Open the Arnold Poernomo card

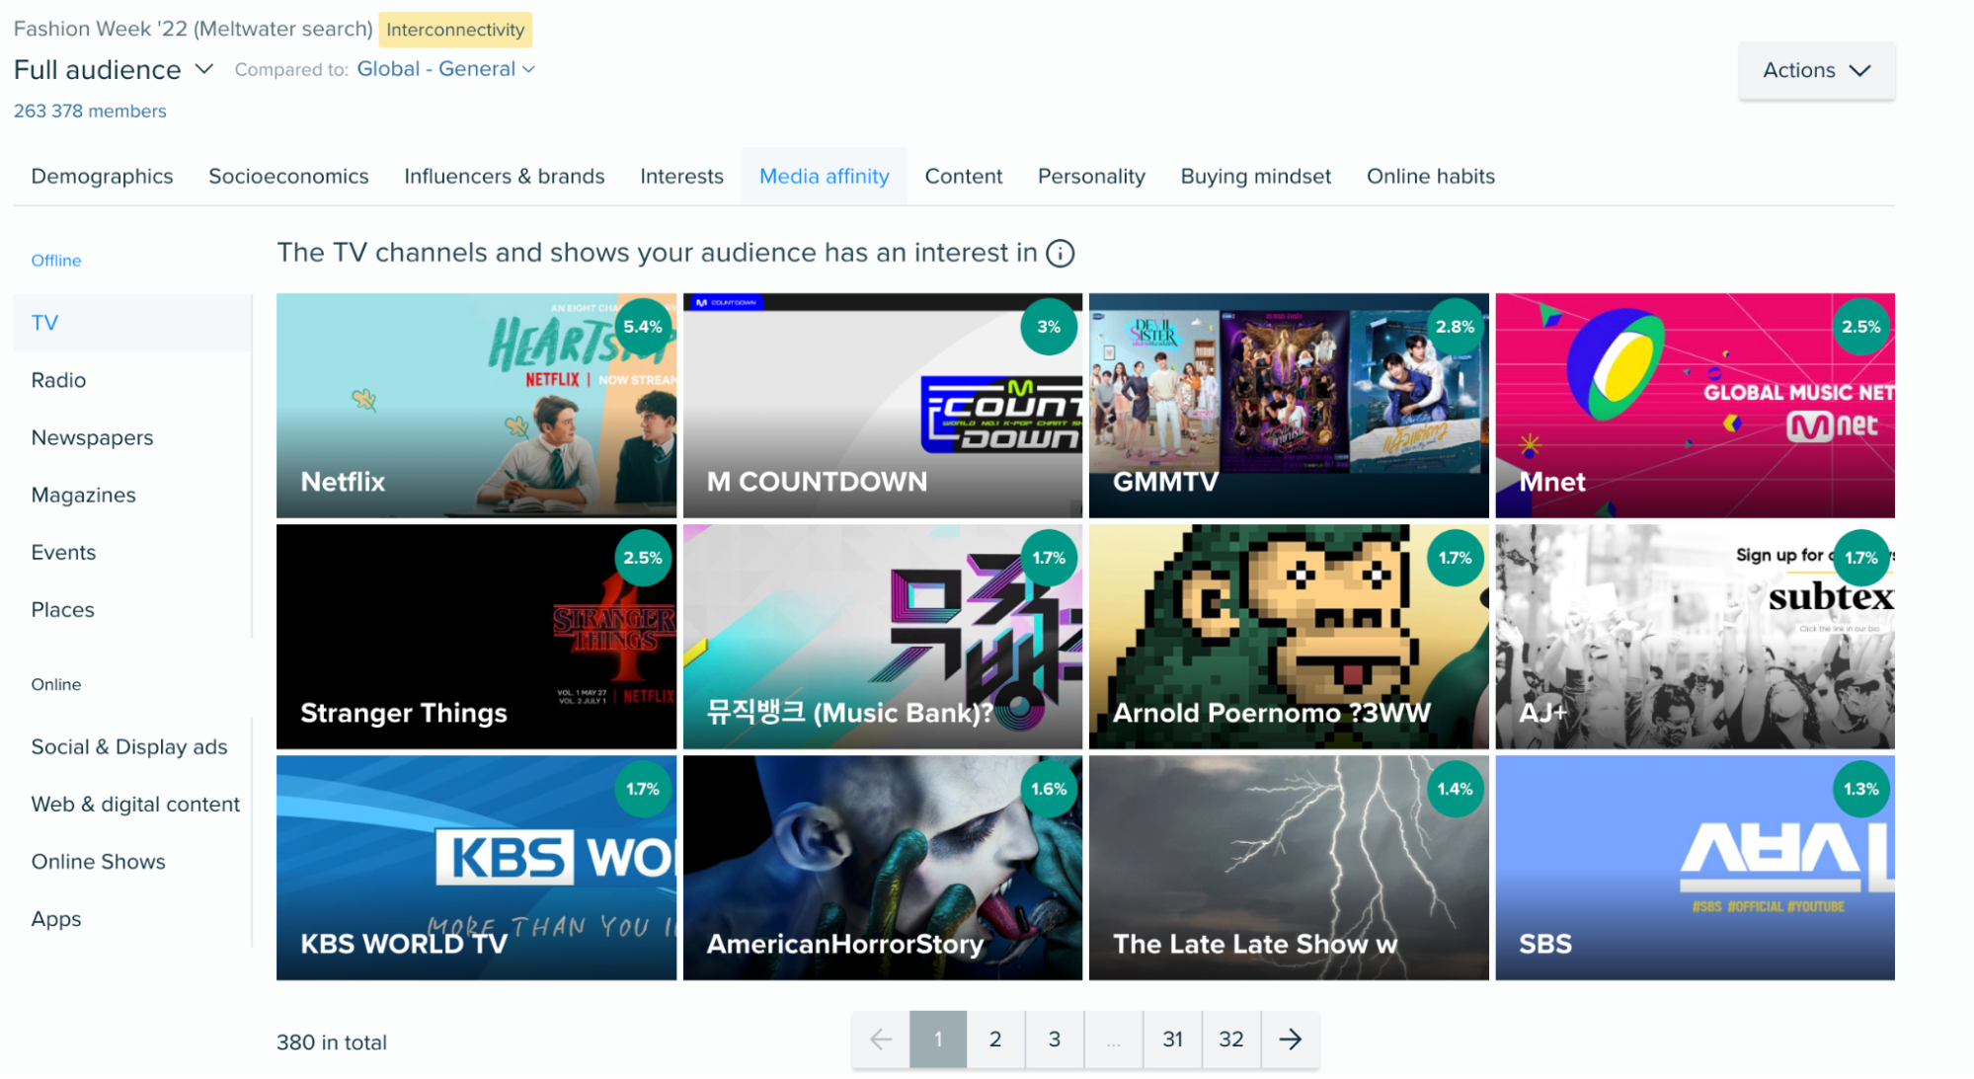[1289, 636]
